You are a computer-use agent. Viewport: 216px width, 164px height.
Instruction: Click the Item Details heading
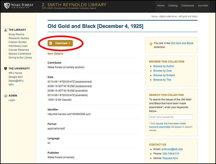[55, 54]
